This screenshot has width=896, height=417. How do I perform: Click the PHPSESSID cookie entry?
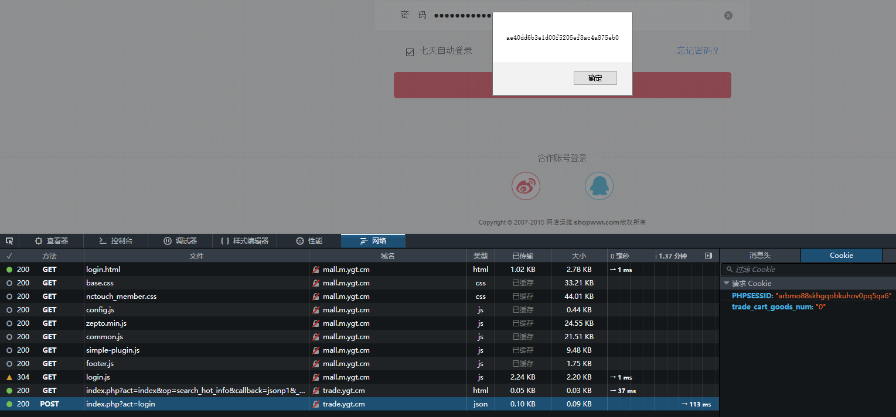pos(812,296)
